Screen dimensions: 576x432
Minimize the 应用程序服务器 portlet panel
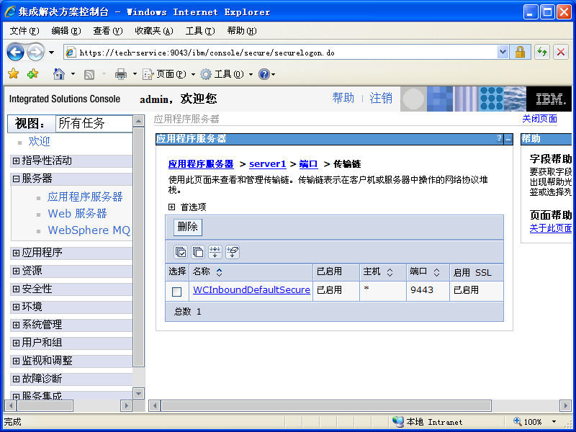coord(508,139)
